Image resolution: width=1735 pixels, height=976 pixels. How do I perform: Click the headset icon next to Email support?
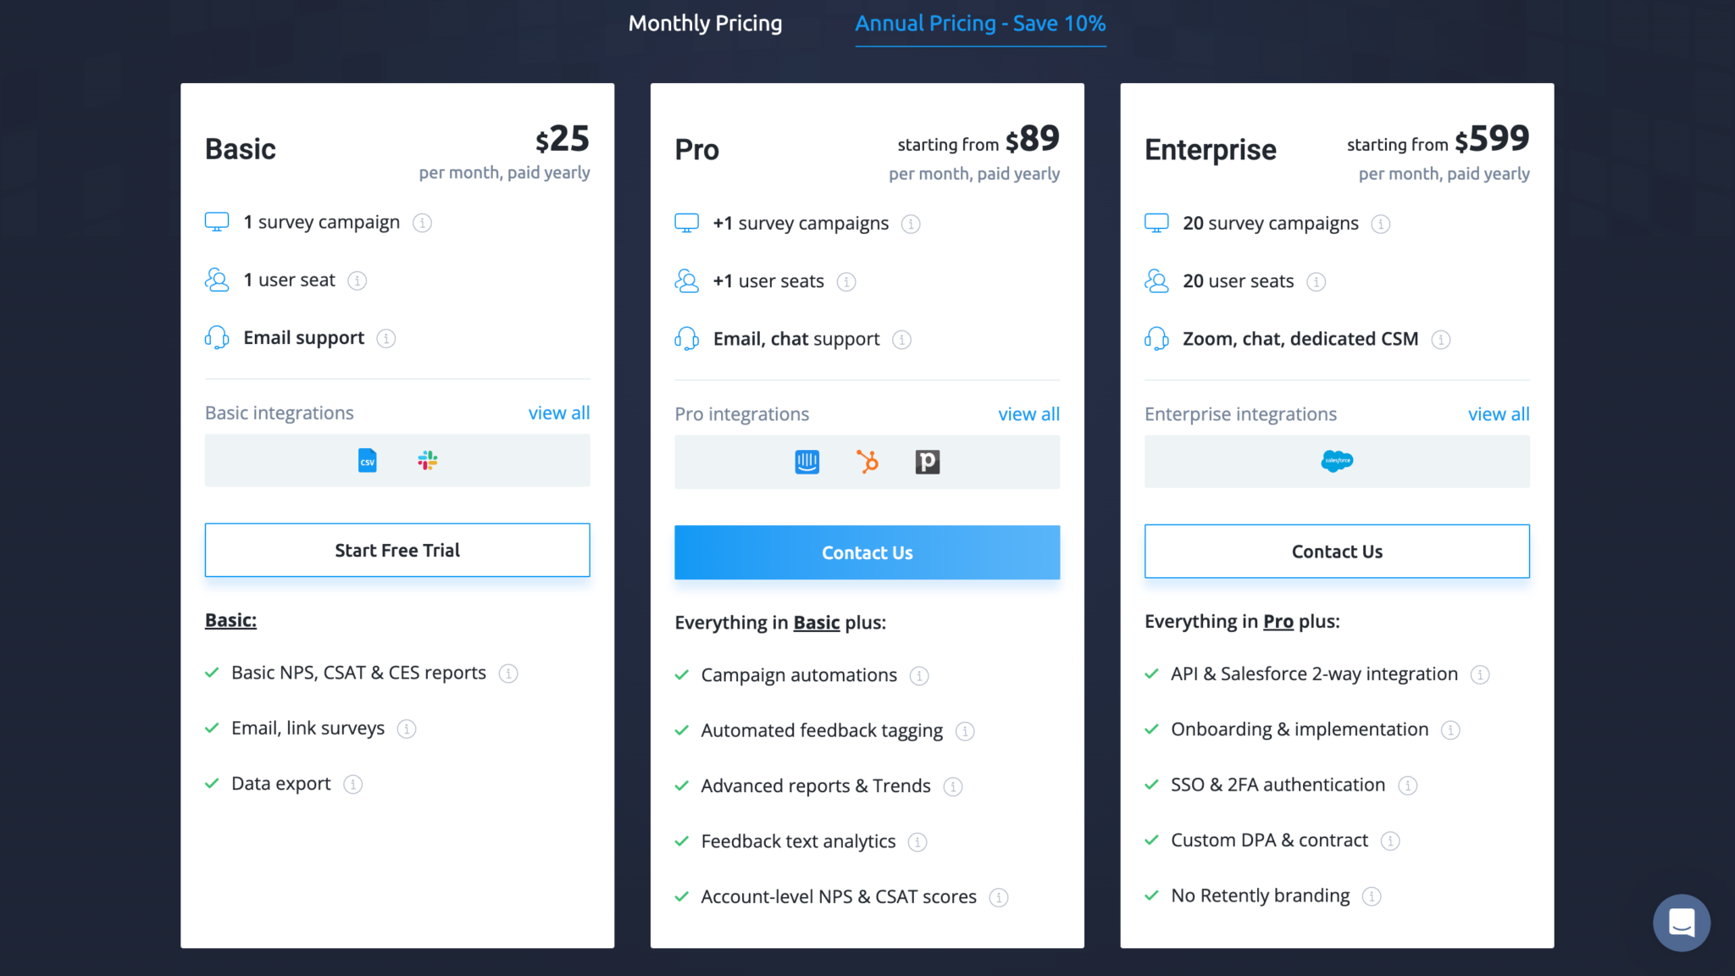pos(217,336)
